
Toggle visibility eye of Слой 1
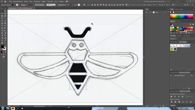click(x=147, y=12)
